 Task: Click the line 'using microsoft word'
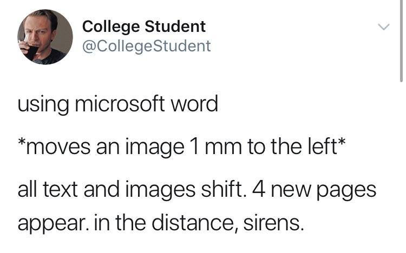click(x=117, y=103)
